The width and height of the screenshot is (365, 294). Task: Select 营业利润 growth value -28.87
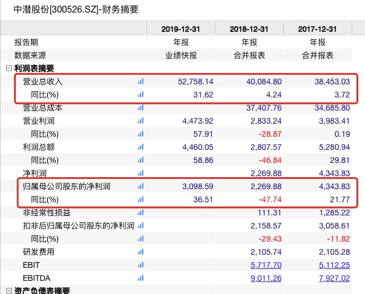tap(270, 134)
